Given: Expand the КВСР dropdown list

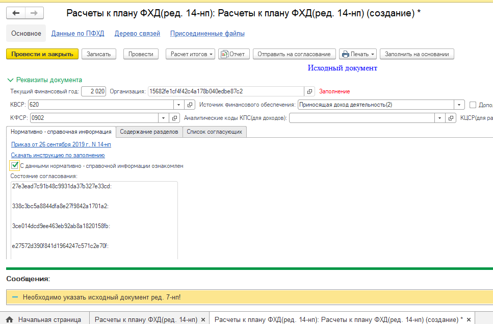Looking at the screenshot, I should [x=178, y=105].
